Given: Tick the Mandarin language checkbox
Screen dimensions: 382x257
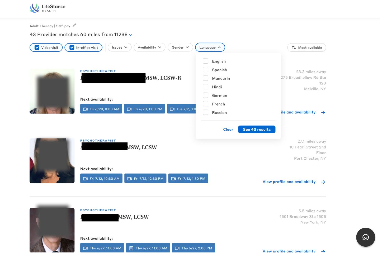Looking at the screenshot, I should (205, 78).
